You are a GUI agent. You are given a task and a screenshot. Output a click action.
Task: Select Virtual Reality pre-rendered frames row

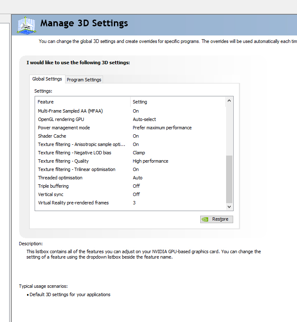point(73,203)
